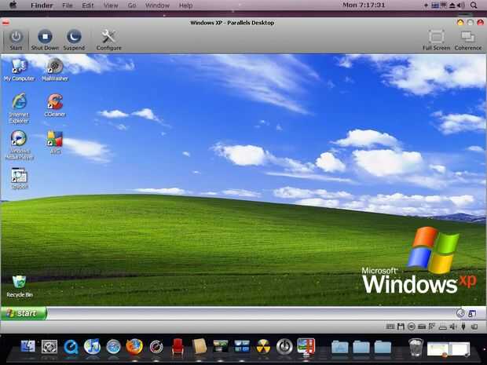Click the sound status icon in Parallels
This screenshot has height=365, width=487.
453,327
